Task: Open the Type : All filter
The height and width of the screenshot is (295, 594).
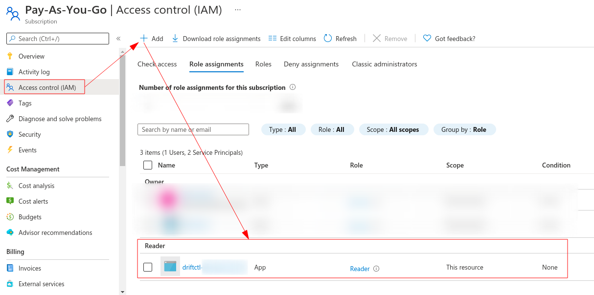Action: click(x=283, y=129)
